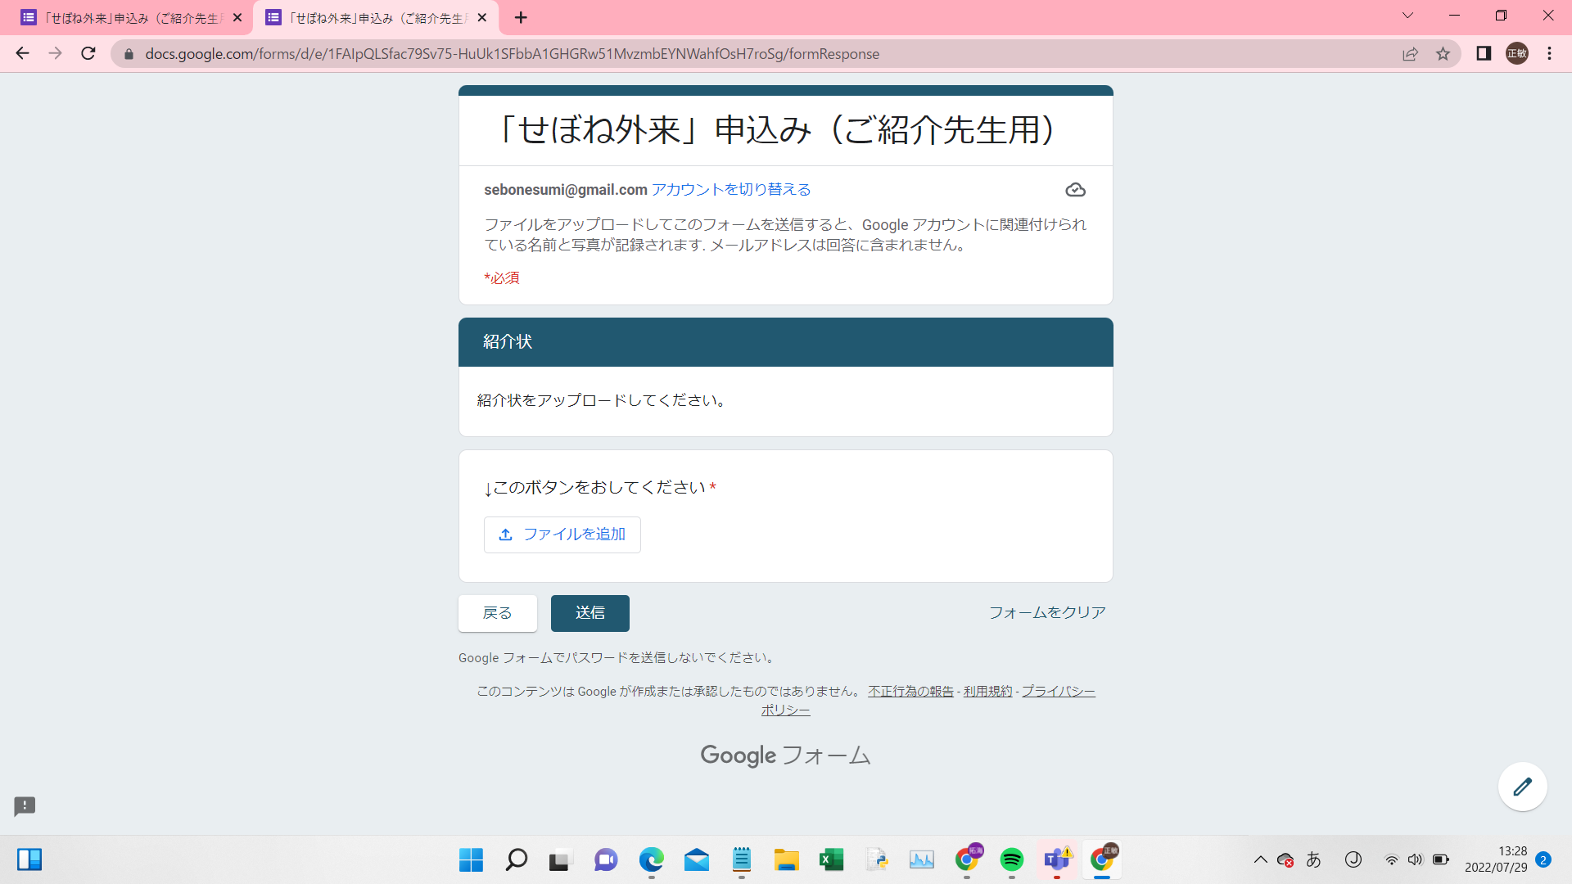This screenshot has width=1572, height=884.
Task: Click the cloud saved-draft icon
Action: (x=1075, y=190)
